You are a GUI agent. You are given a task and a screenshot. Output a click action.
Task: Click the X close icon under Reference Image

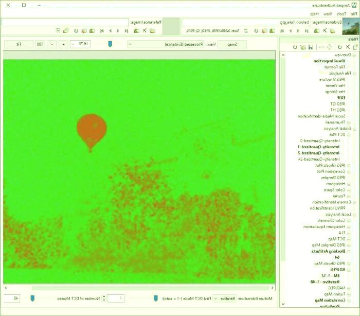click(145, 31)
